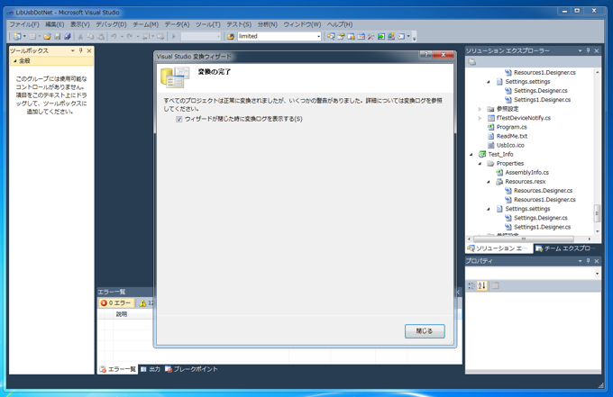Collapse the 全般 group in Toolbox
This screenshot has width=613, height=397.
tap(14, 61)
